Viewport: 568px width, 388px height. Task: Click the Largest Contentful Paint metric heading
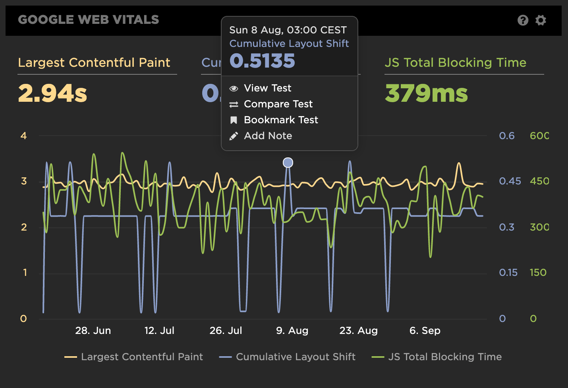[94, 62]
